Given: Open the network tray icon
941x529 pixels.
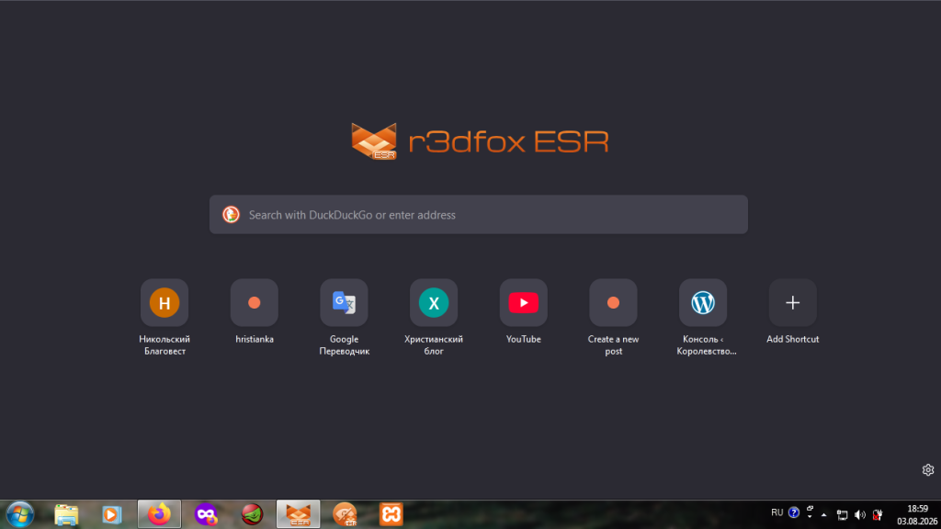Looking at the screenshot, I should (x=842, y=514).
